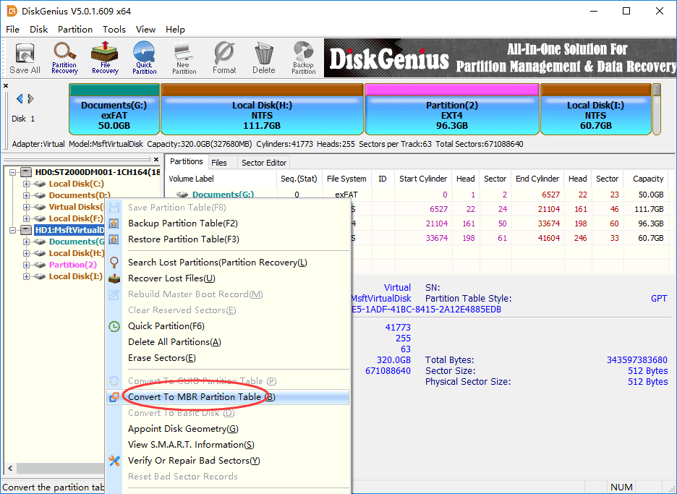Switch to the Sector Editor tab

264,163
